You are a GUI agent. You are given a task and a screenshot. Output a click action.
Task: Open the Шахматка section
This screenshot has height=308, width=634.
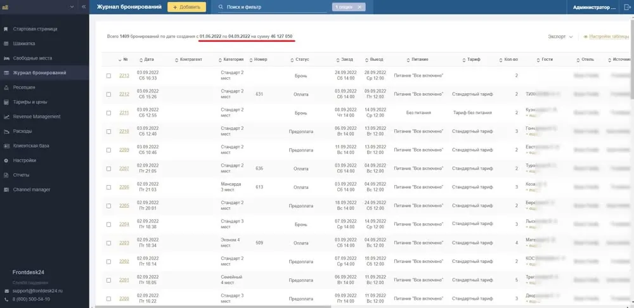point(24,44)
